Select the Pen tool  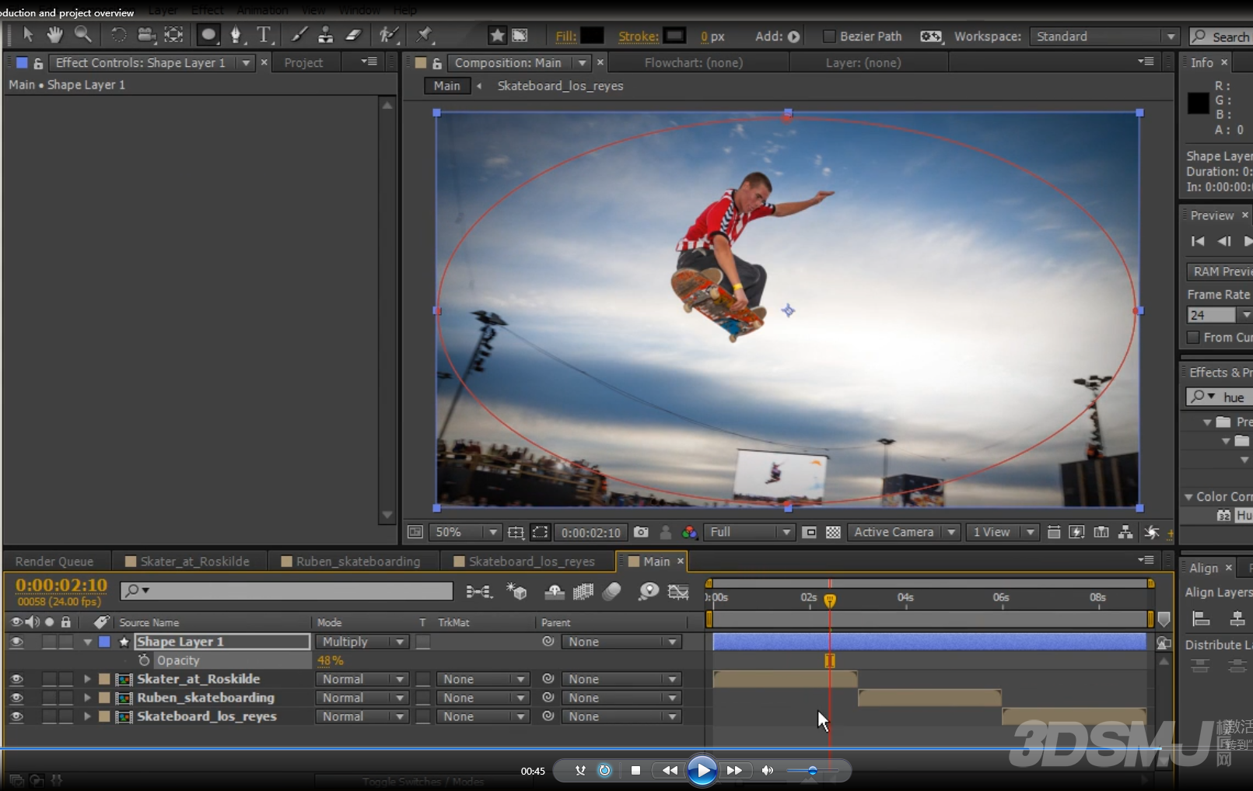[x=236, y=35]
